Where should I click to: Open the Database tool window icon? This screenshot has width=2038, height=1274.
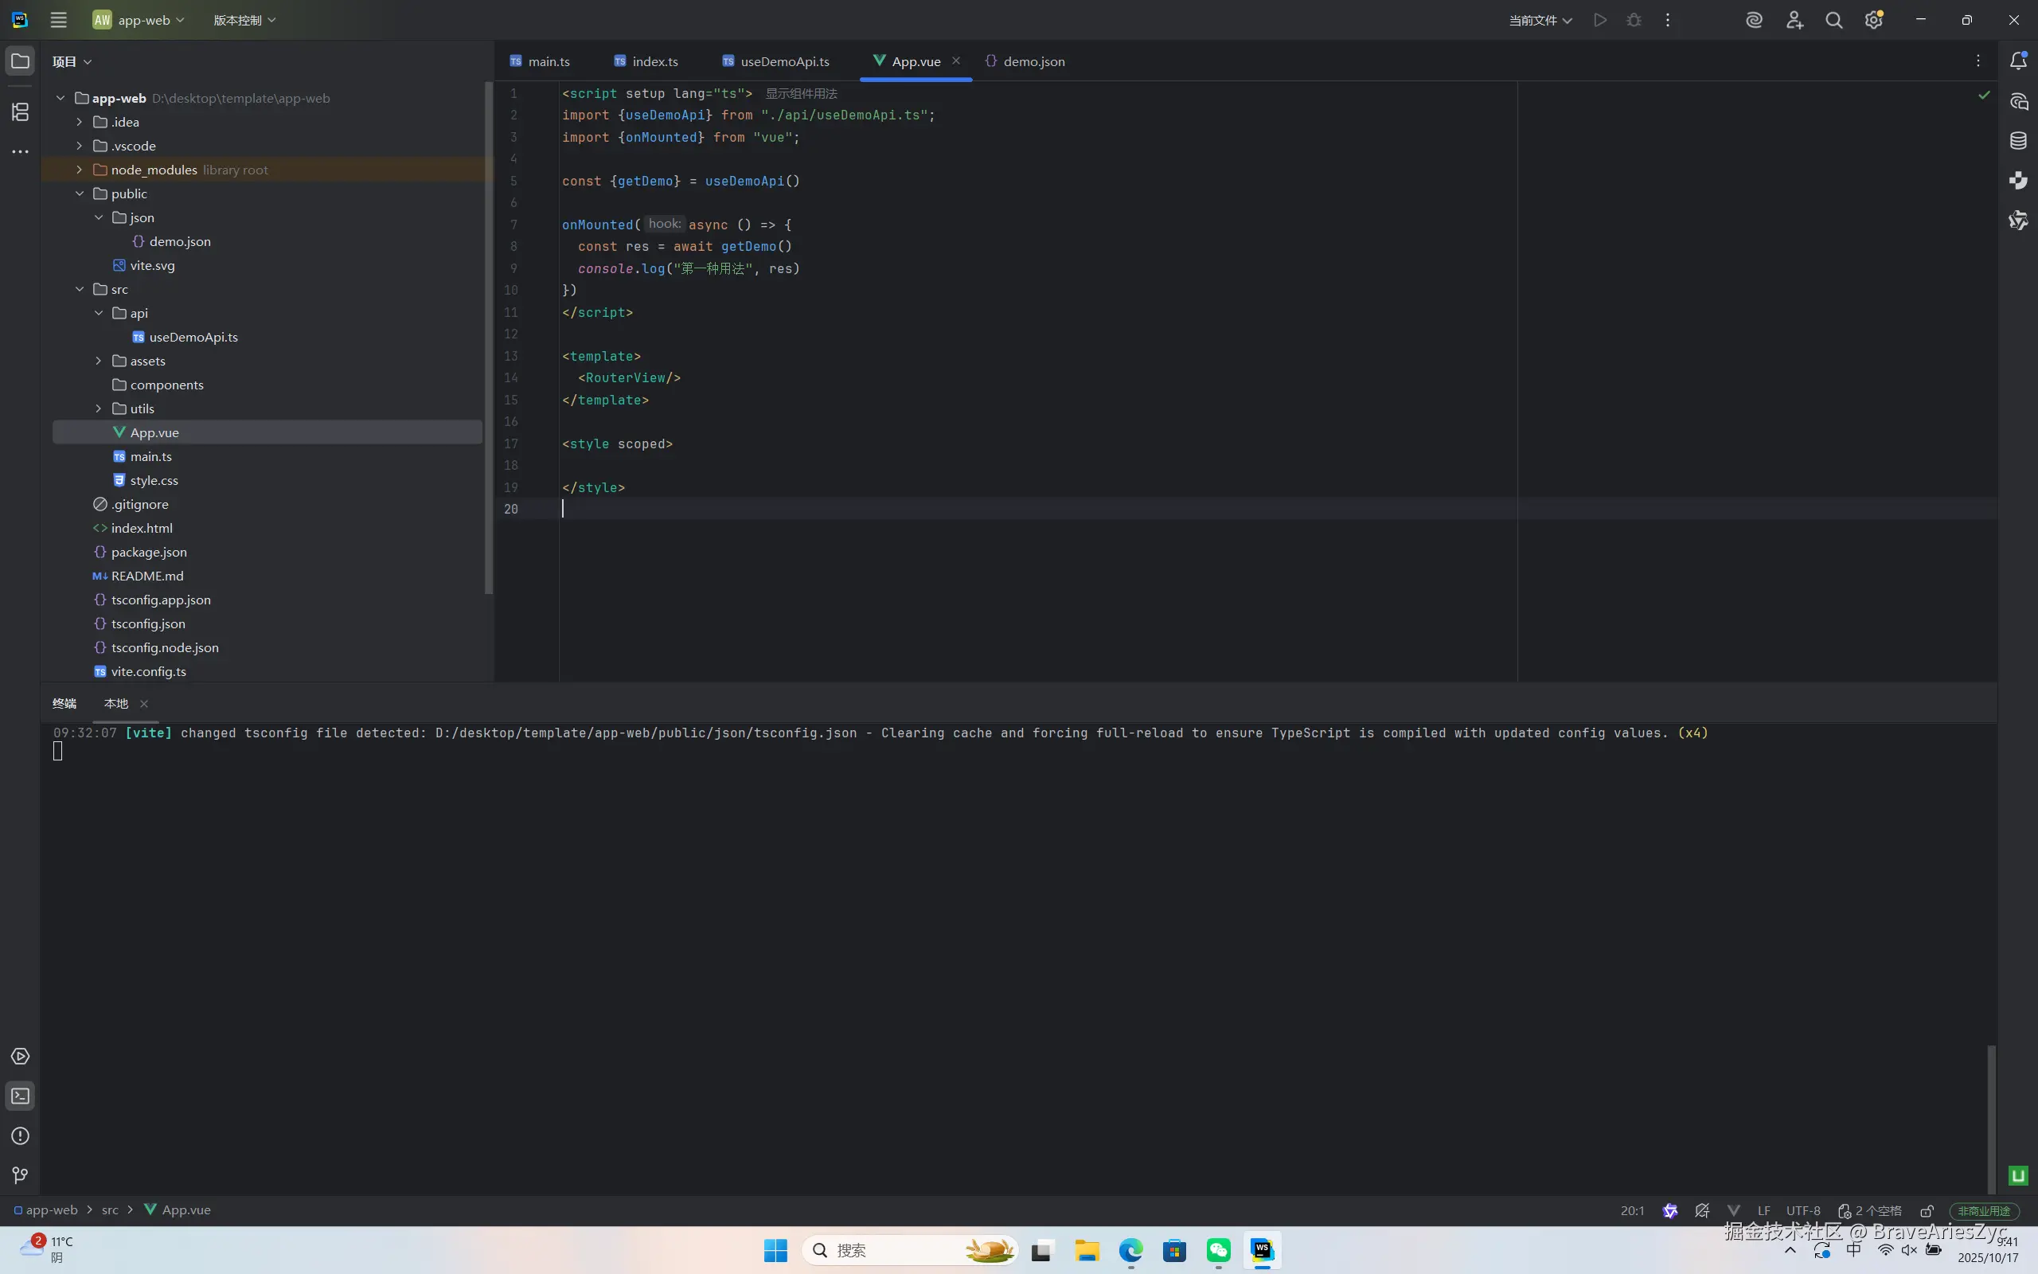[2019, 141]
